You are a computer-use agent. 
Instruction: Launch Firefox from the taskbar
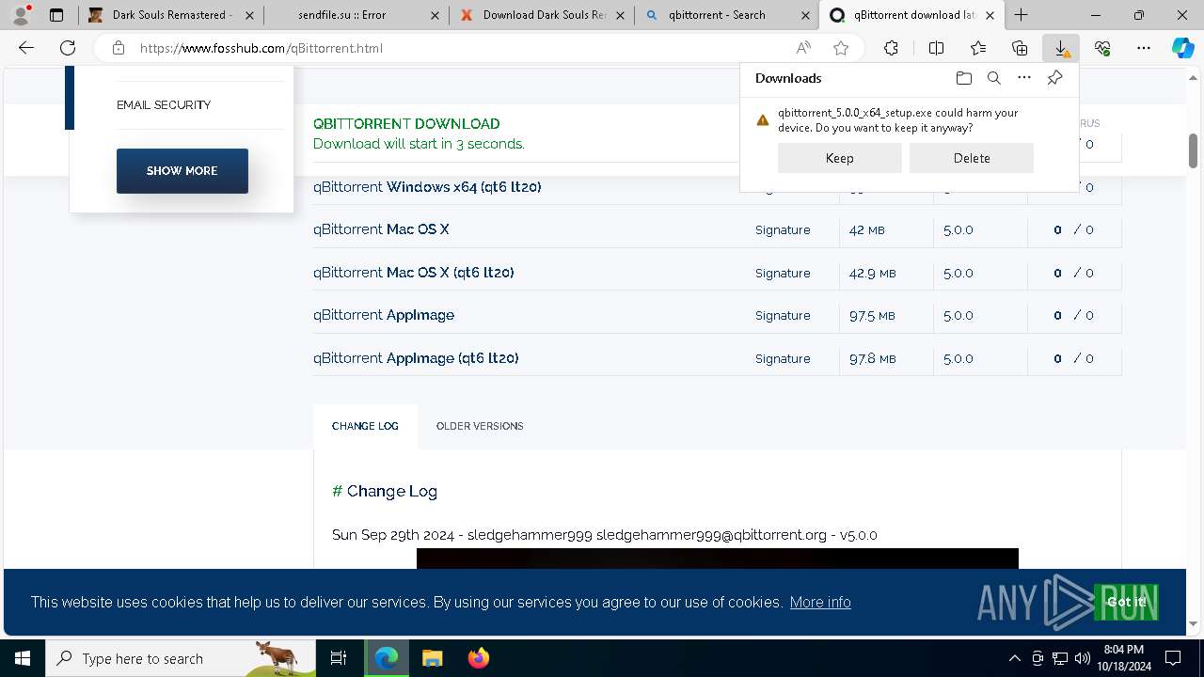point(478,658)
